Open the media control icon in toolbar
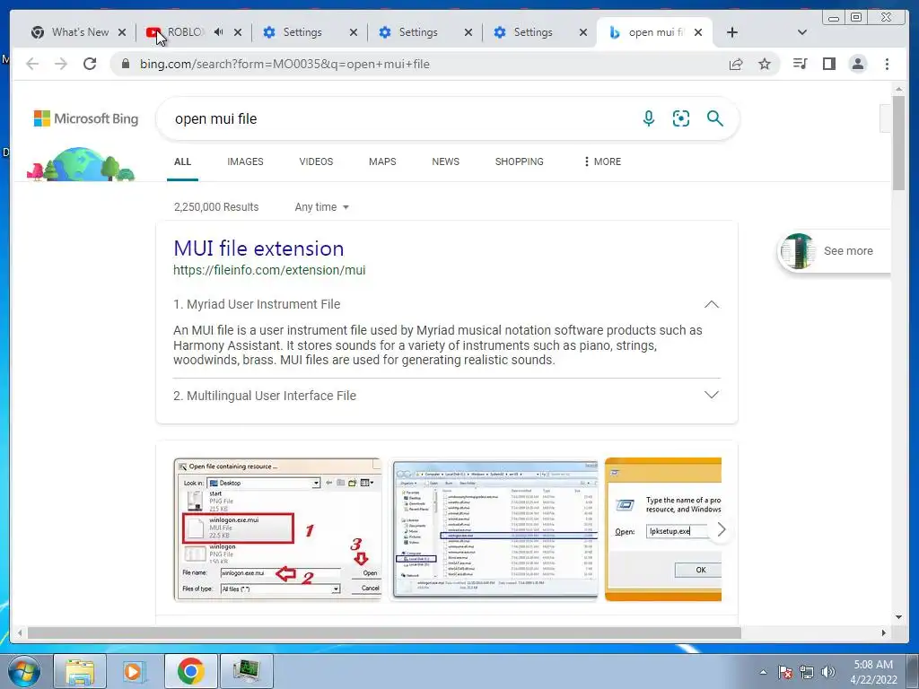Screen dimensions: 919x689 click(800, 64)
